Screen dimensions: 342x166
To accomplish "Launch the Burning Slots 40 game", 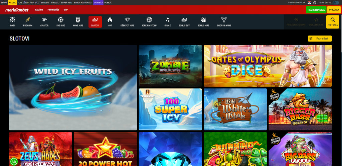I will tap(235, 149).
